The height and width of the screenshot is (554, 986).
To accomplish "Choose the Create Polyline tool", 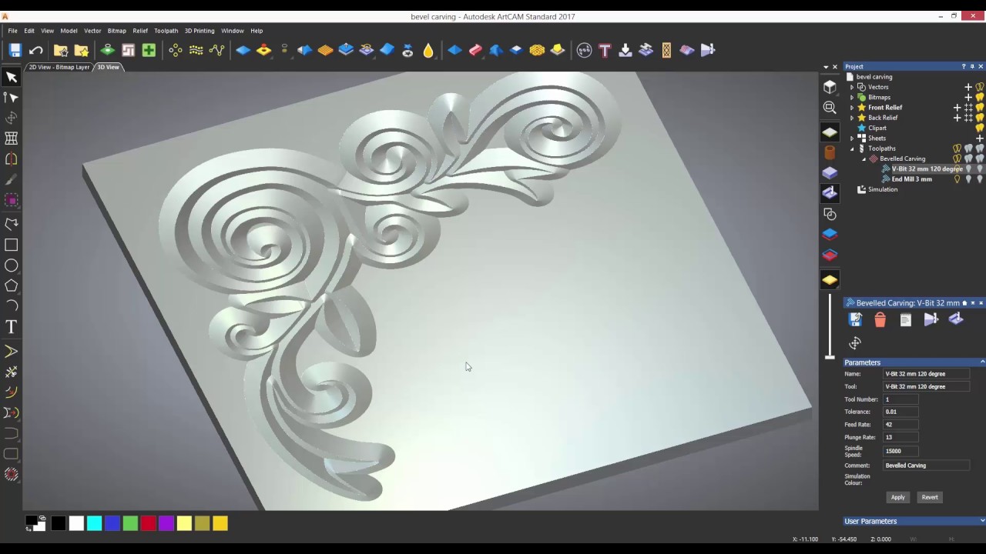I will (x=12, y=224).
